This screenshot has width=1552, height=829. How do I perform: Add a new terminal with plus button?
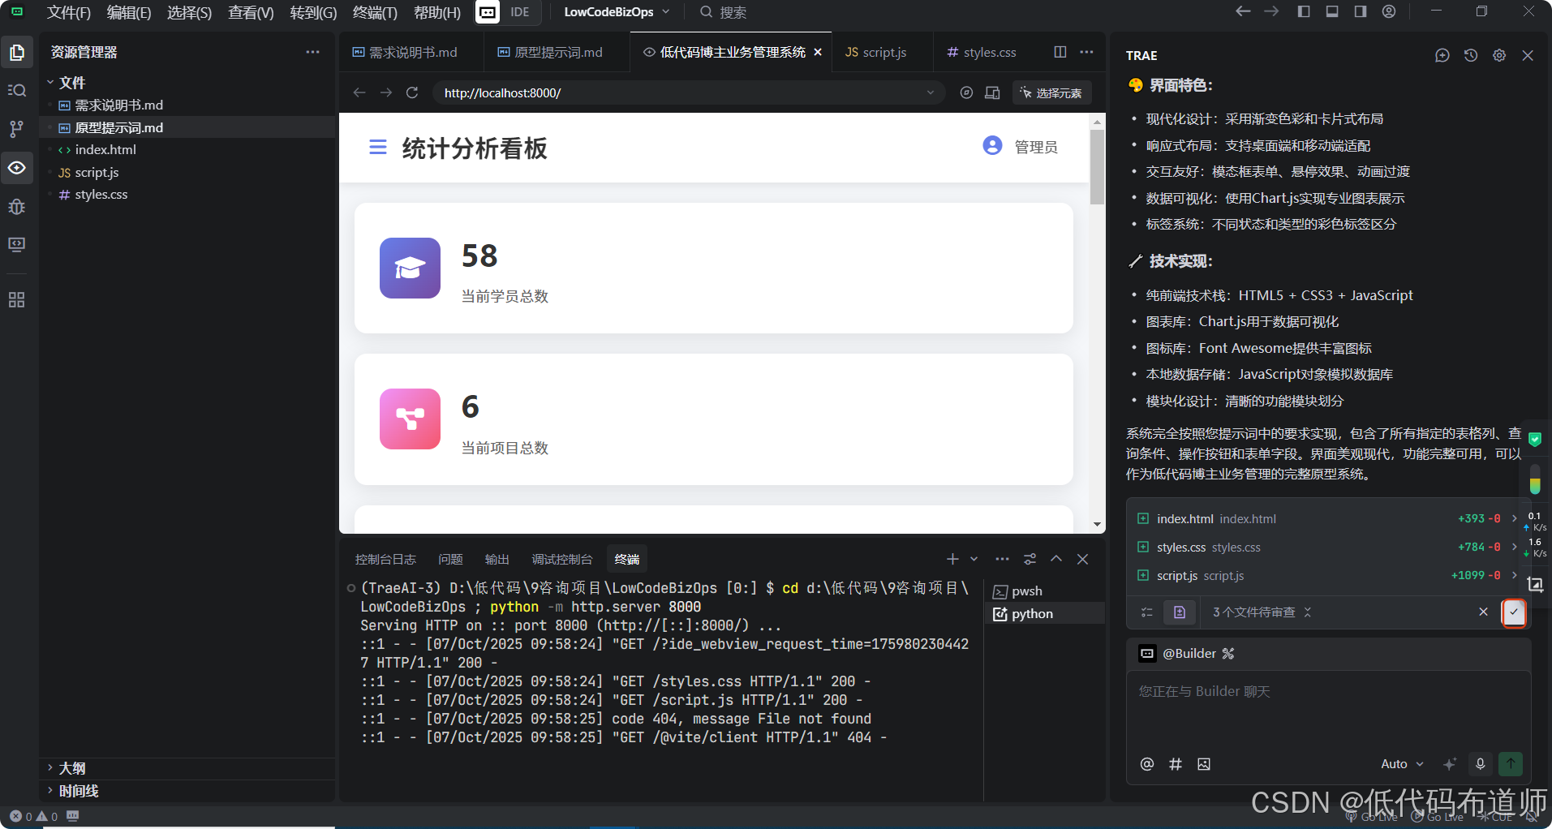952,559
